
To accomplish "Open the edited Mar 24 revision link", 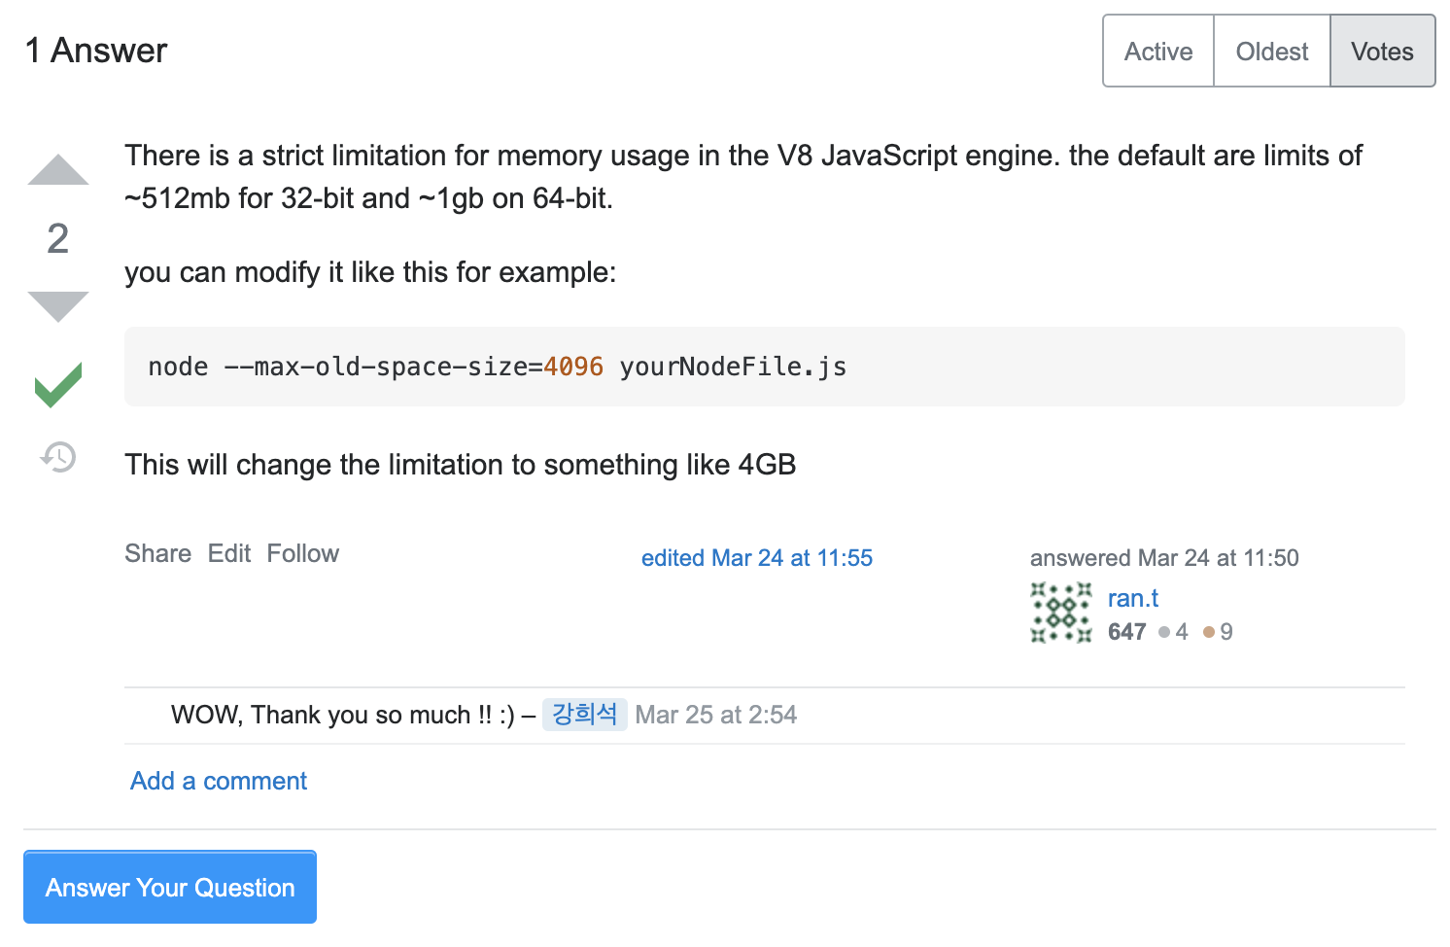I will click(x=756, y=558).
